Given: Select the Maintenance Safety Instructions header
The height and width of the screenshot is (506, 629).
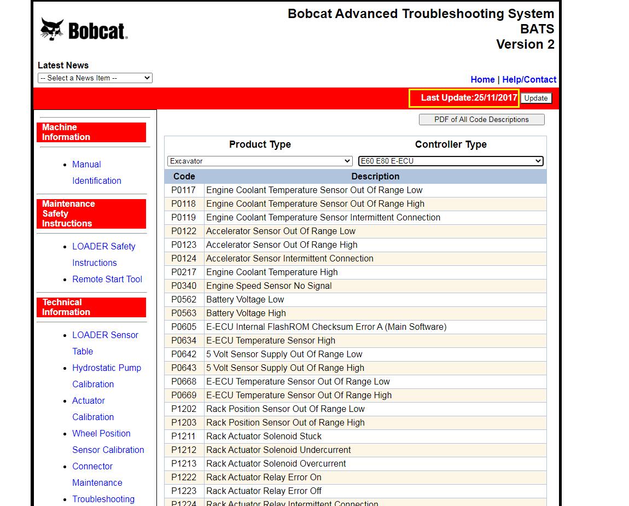Looking at the screenshot, I should tap(91, 214).
